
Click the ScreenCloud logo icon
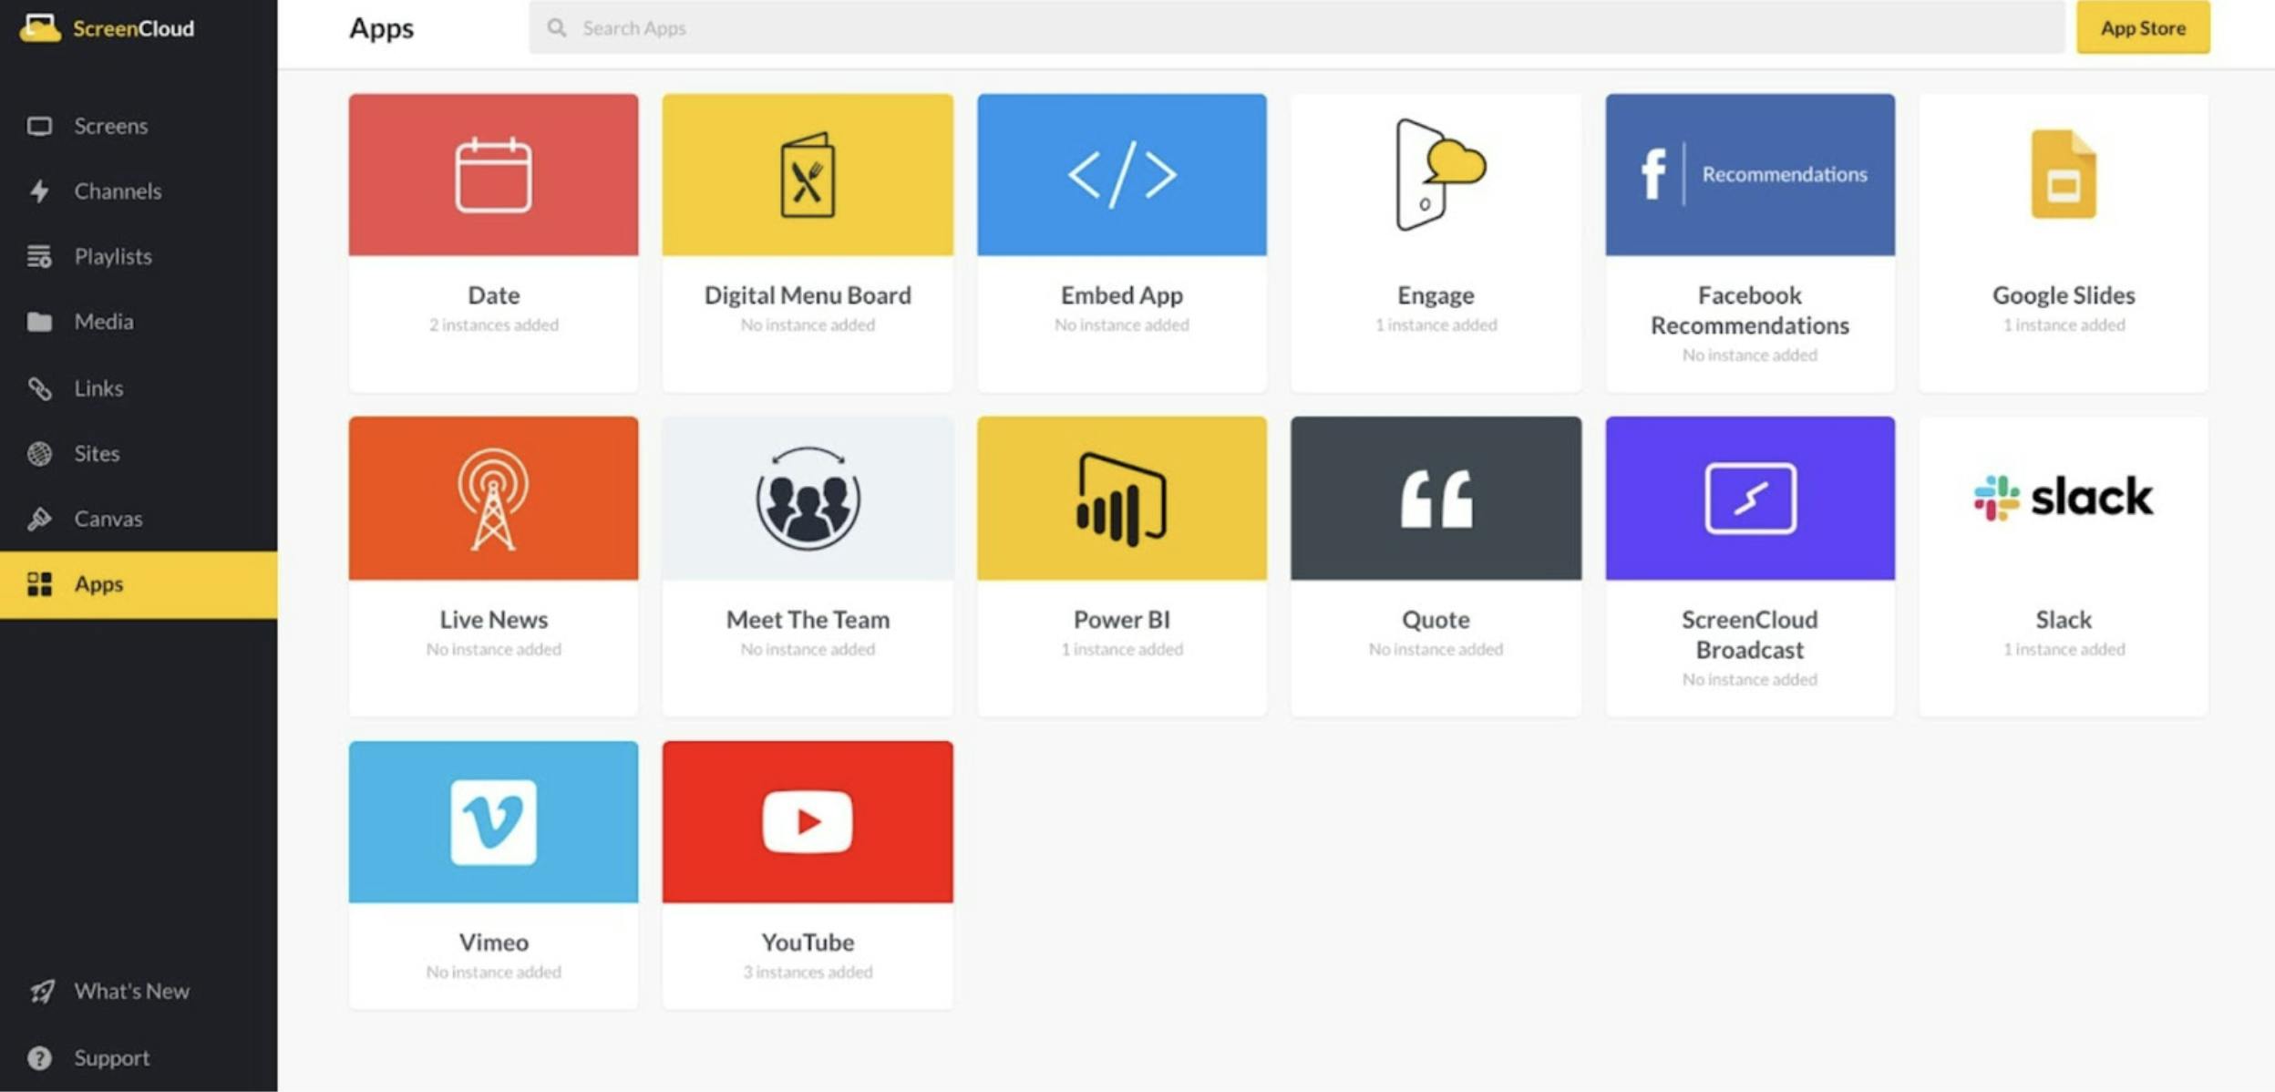click(x=40, y=28)
